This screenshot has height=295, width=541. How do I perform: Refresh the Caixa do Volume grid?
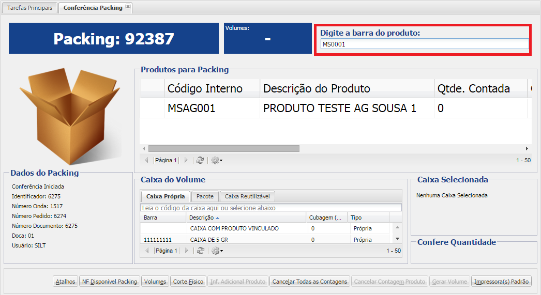(x=201, y=251)
